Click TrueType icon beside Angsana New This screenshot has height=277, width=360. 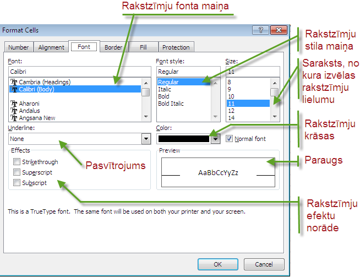coord(14,118)
